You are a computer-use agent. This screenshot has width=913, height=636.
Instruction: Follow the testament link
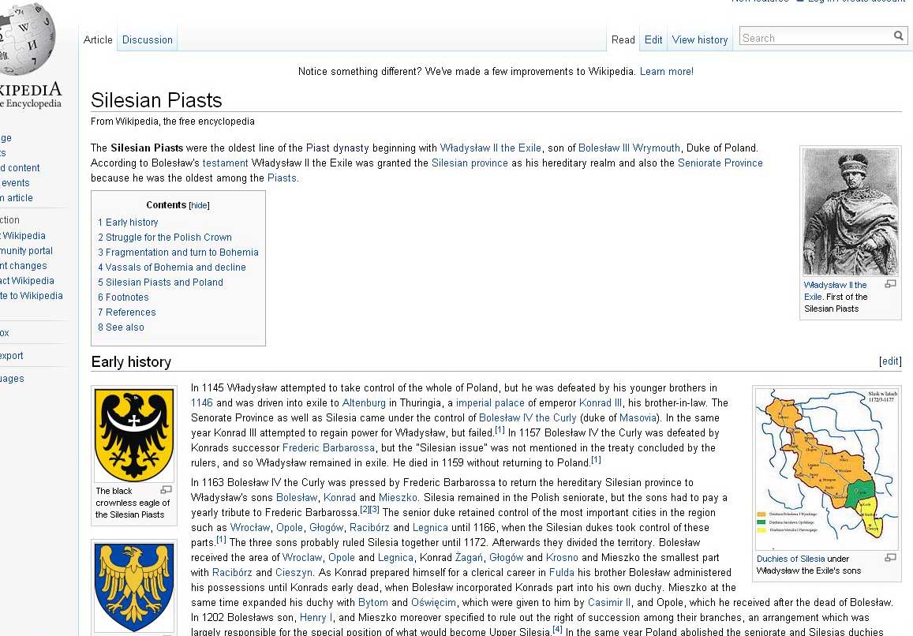pyautogui.click(x=226, y=163)
